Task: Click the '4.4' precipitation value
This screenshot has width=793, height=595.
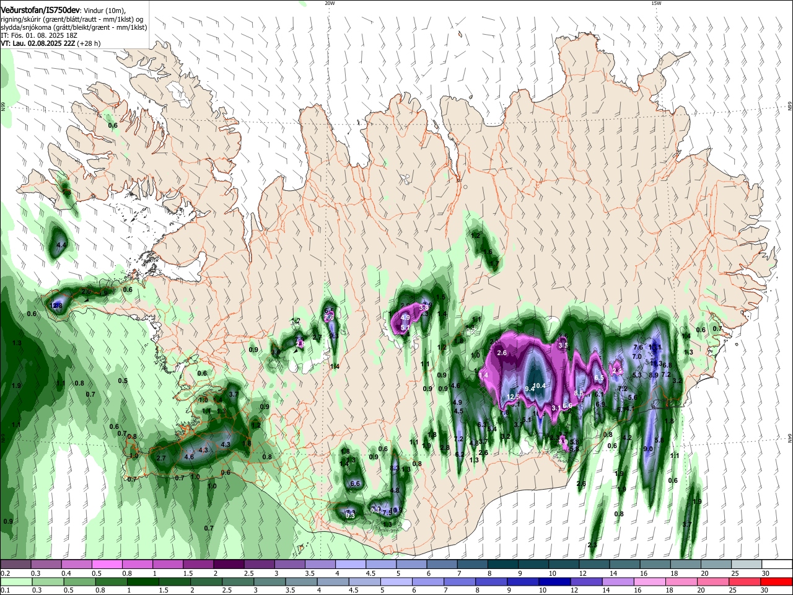Action: click(x=61, y=245)
